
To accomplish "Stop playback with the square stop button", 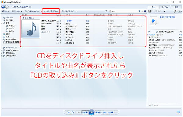I will (79, 112).
